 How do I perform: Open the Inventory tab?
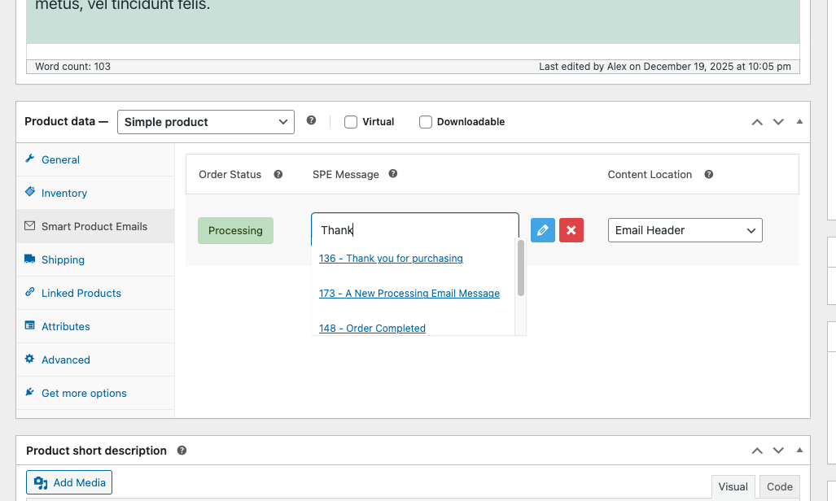(x=63, y=193)
